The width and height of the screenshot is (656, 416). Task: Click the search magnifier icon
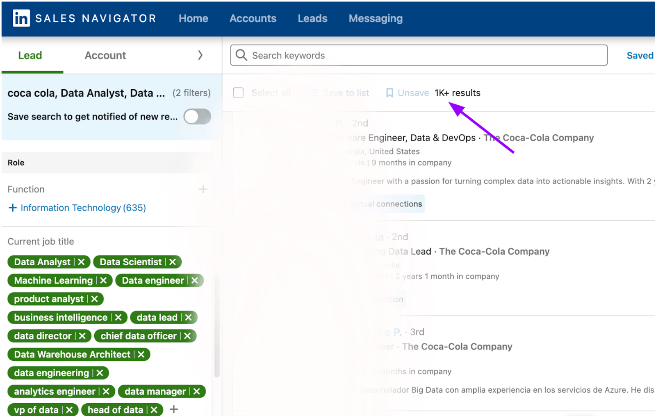[x=241, y=55]
